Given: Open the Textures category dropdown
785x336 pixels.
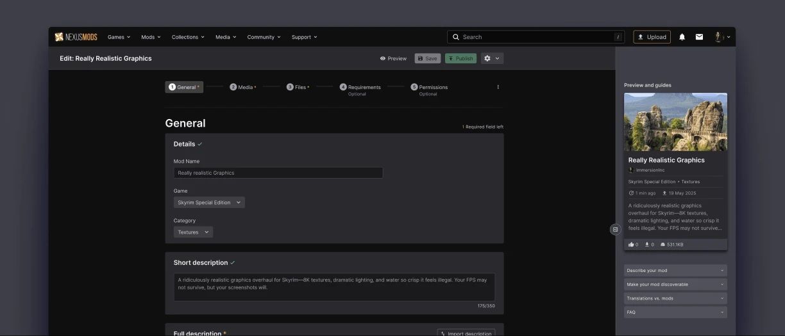Looking at the screenshot, I should 193,232.
